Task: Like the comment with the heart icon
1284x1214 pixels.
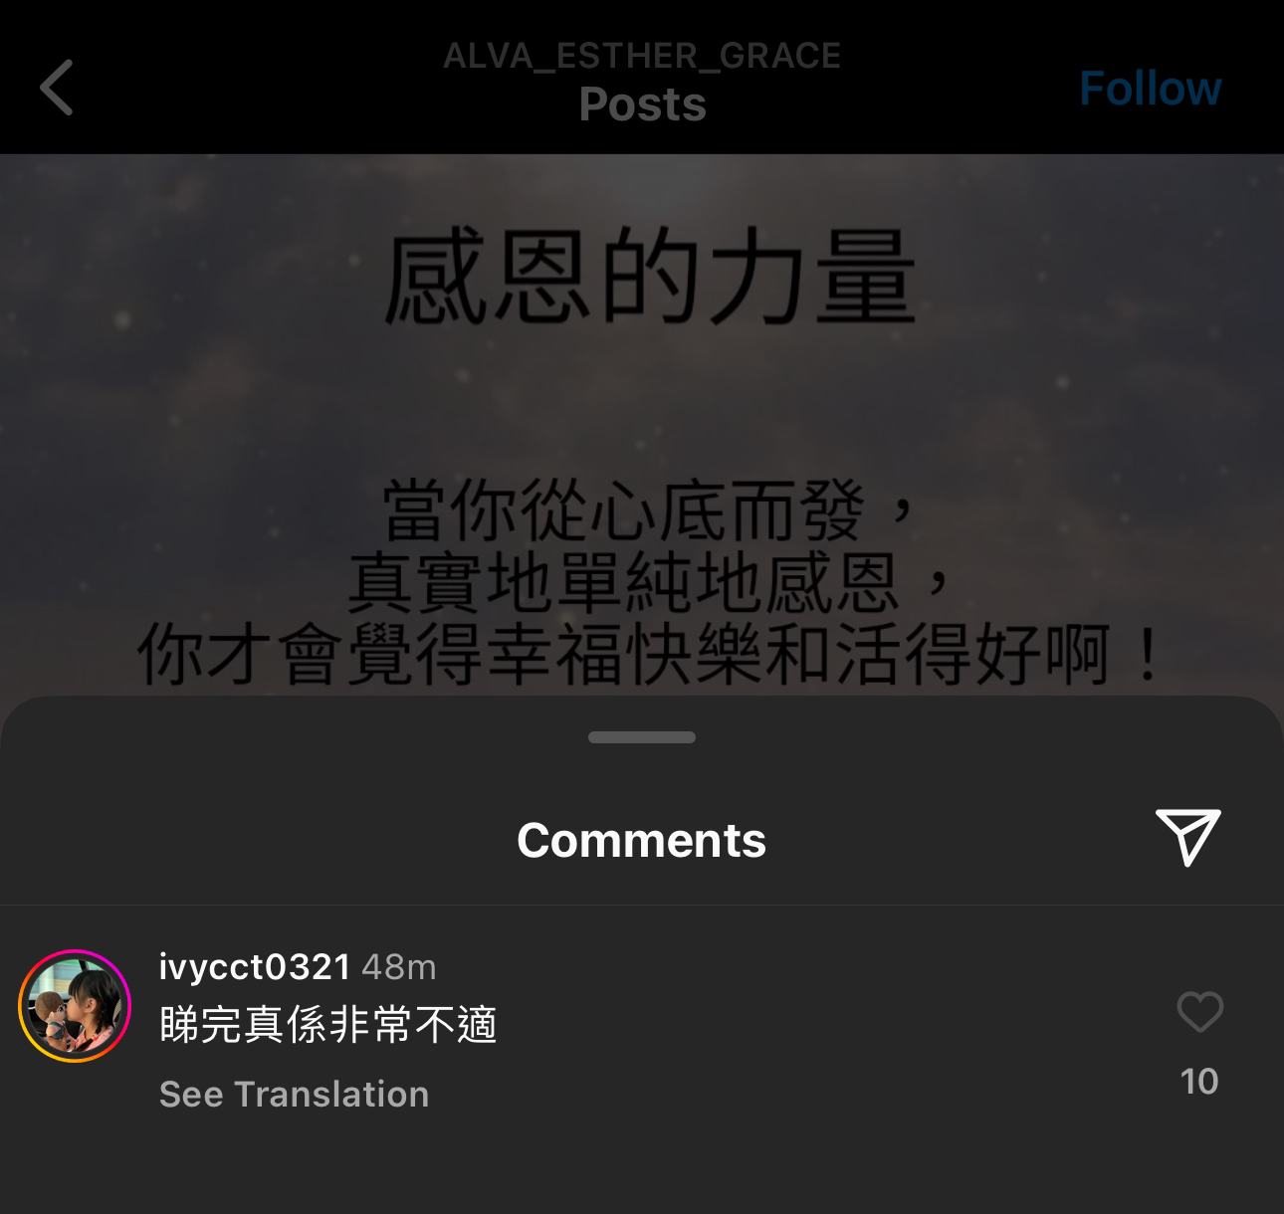Action: (1199, 1012)
